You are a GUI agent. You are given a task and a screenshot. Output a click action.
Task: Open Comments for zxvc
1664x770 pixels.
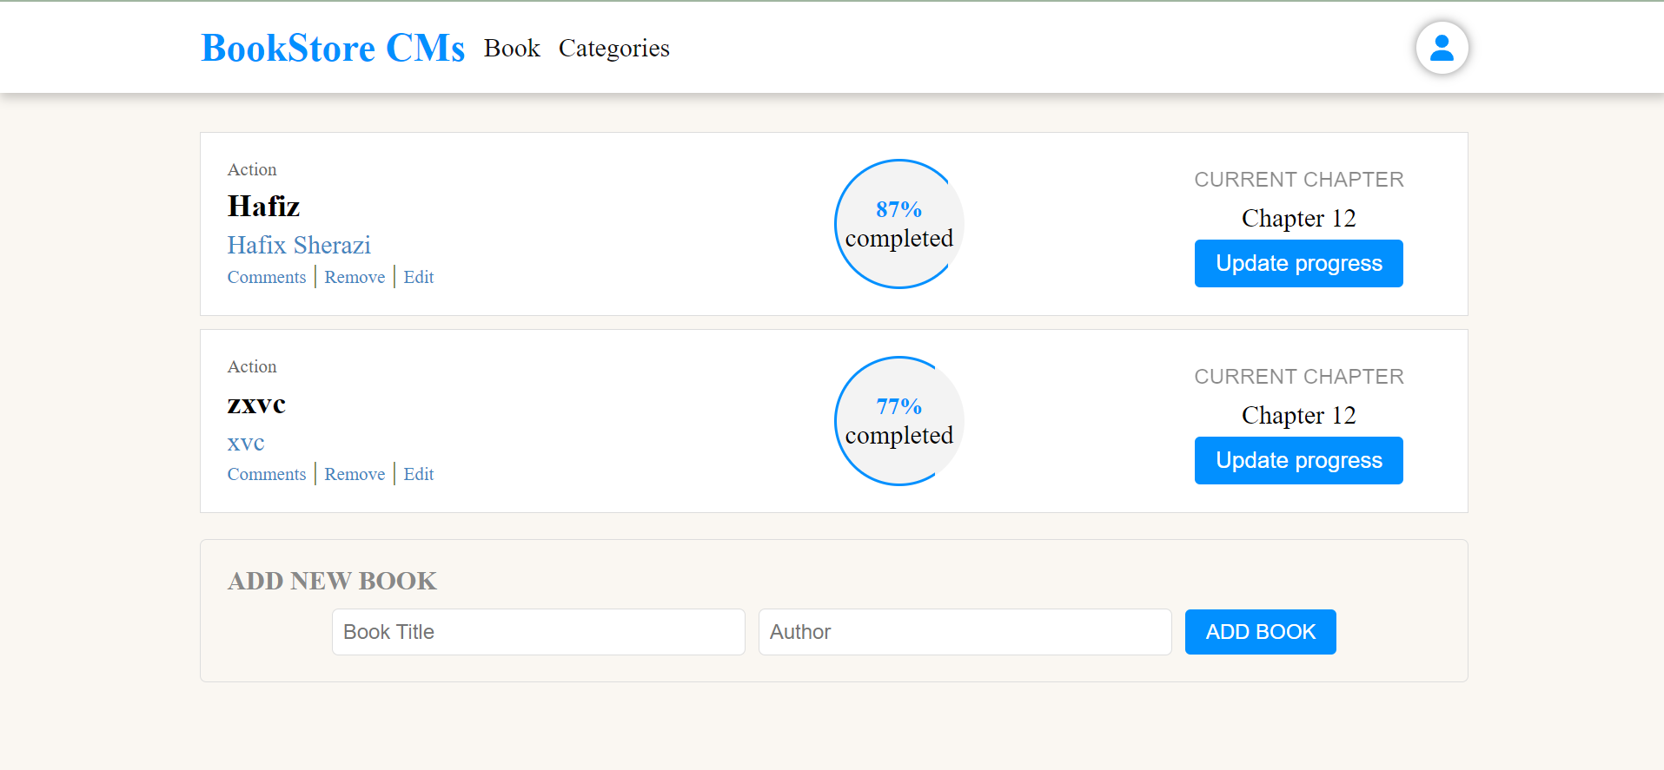coord(267,474)
